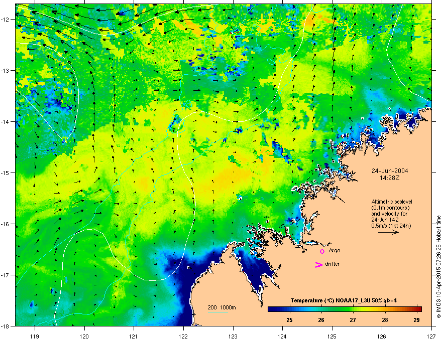Click the longitude axis label 121

[x=134, y=336]
